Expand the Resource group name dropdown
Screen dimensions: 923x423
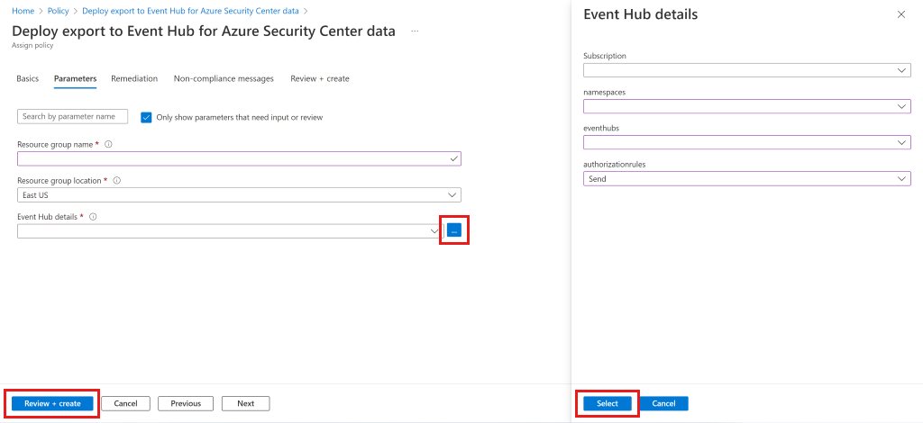click(x=239, y=158)
